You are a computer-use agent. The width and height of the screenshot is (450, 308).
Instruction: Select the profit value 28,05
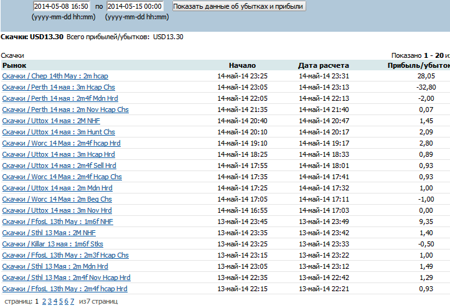tap(426, 76)
